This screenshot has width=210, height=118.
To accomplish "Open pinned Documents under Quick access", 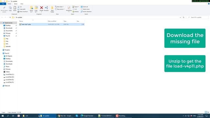I will (9, 30).
